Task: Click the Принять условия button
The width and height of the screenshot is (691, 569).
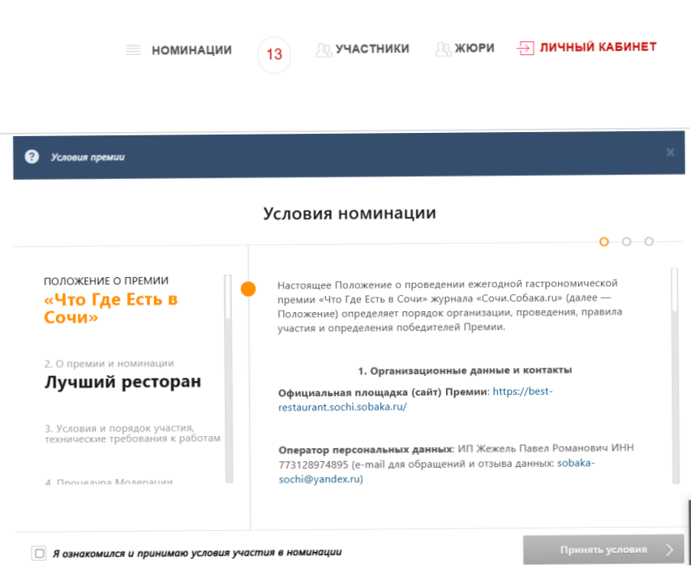Action: [603, 550]
